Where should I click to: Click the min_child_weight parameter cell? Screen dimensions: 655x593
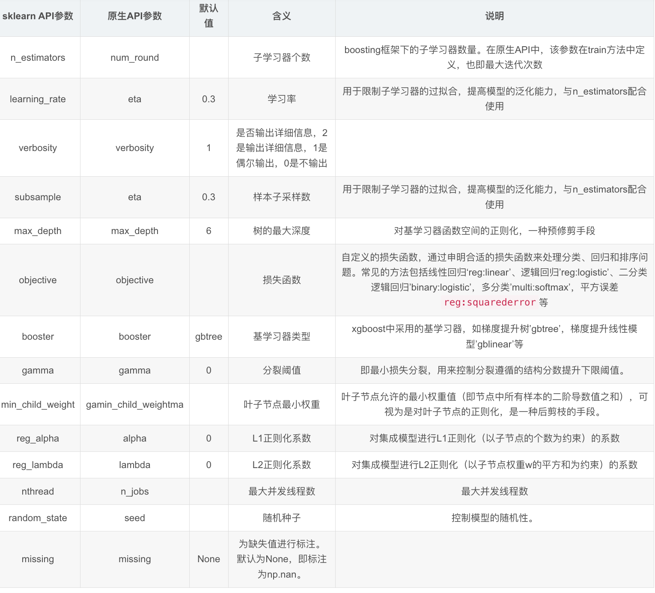point(38,404)
